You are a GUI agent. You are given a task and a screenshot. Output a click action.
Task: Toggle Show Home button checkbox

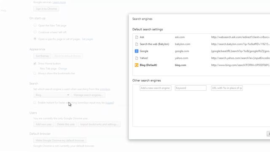35,63
